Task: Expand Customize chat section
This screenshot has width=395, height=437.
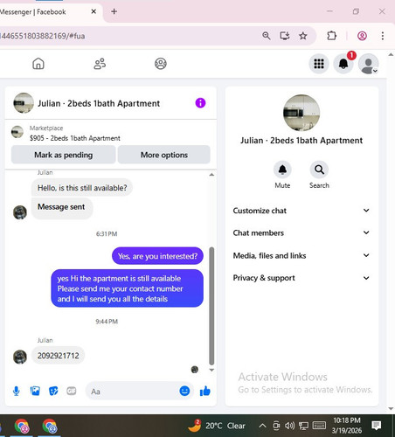Action: click(x=301, y=211)
